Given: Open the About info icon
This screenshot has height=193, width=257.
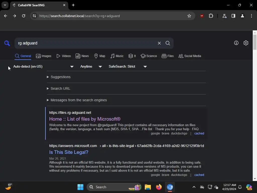Looking at the screenshot, I should tap(236, 43).
